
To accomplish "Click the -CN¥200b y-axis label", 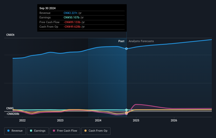I will point(13,114).
